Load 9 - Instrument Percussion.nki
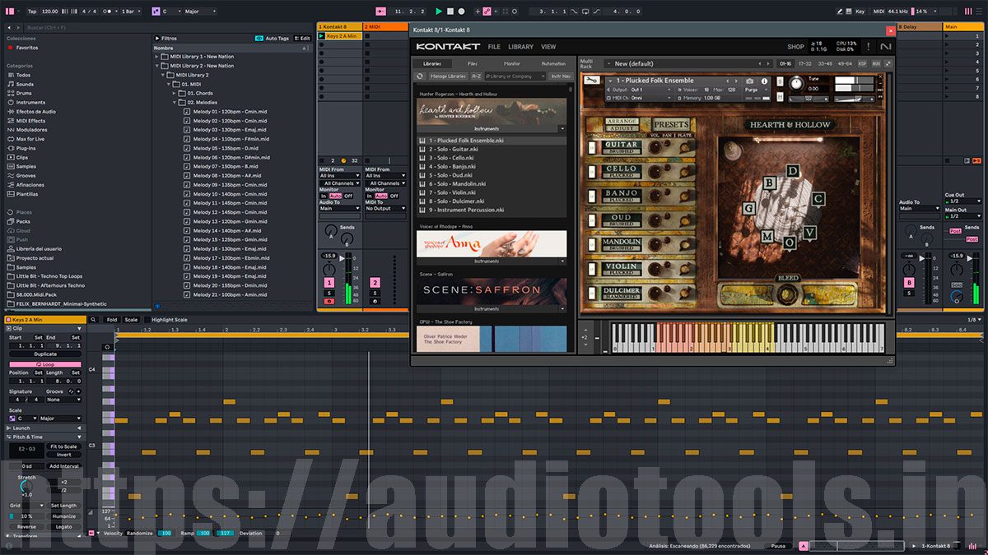988x555 pixels. (492, 210)
